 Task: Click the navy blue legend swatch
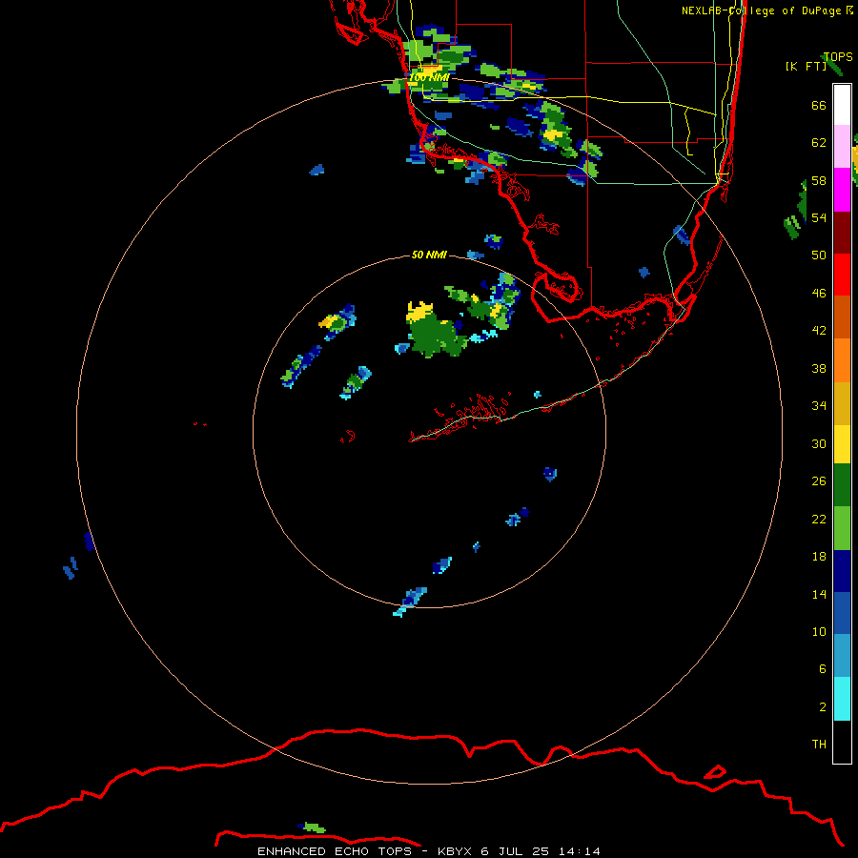click(x=842, y=571)
